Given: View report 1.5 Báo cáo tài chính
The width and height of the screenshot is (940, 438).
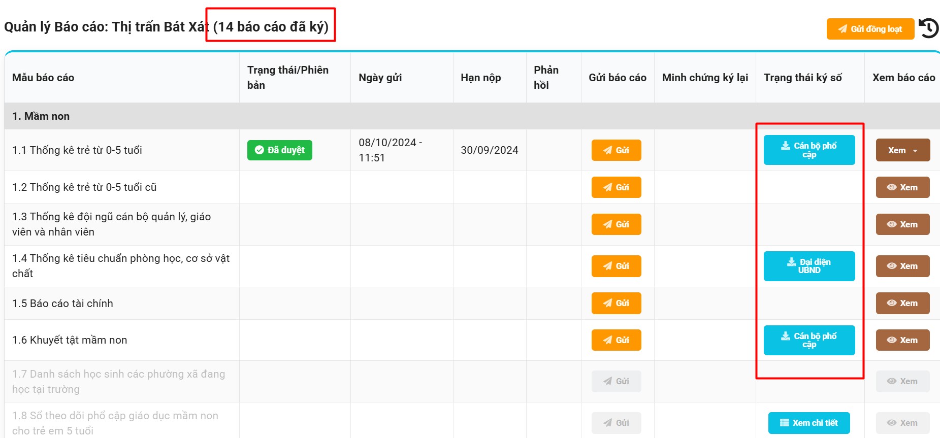Looking at the screenshot, I should 902,303.
